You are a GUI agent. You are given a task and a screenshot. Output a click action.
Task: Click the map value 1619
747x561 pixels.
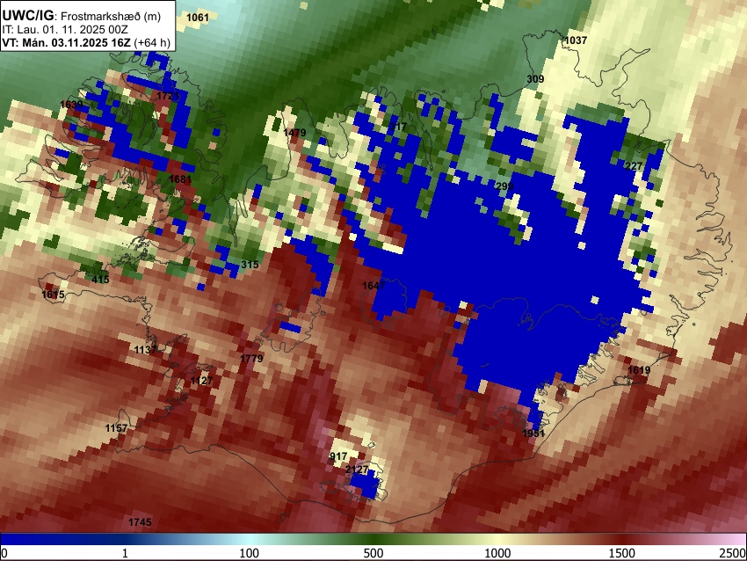pyautogui.click(x=639, y=370)
